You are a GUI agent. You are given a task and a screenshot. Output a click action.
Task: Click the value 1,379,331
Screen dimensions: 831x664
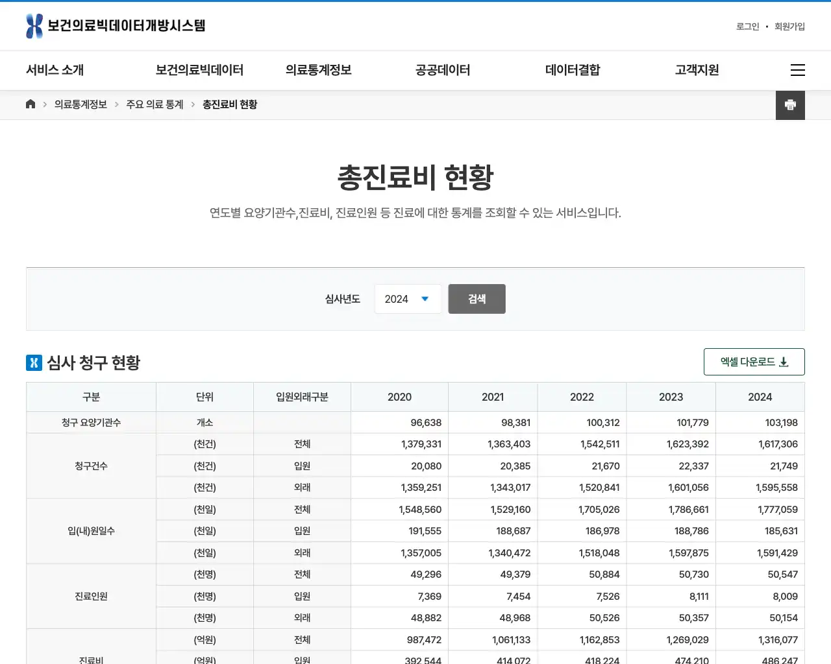[421, 444]
